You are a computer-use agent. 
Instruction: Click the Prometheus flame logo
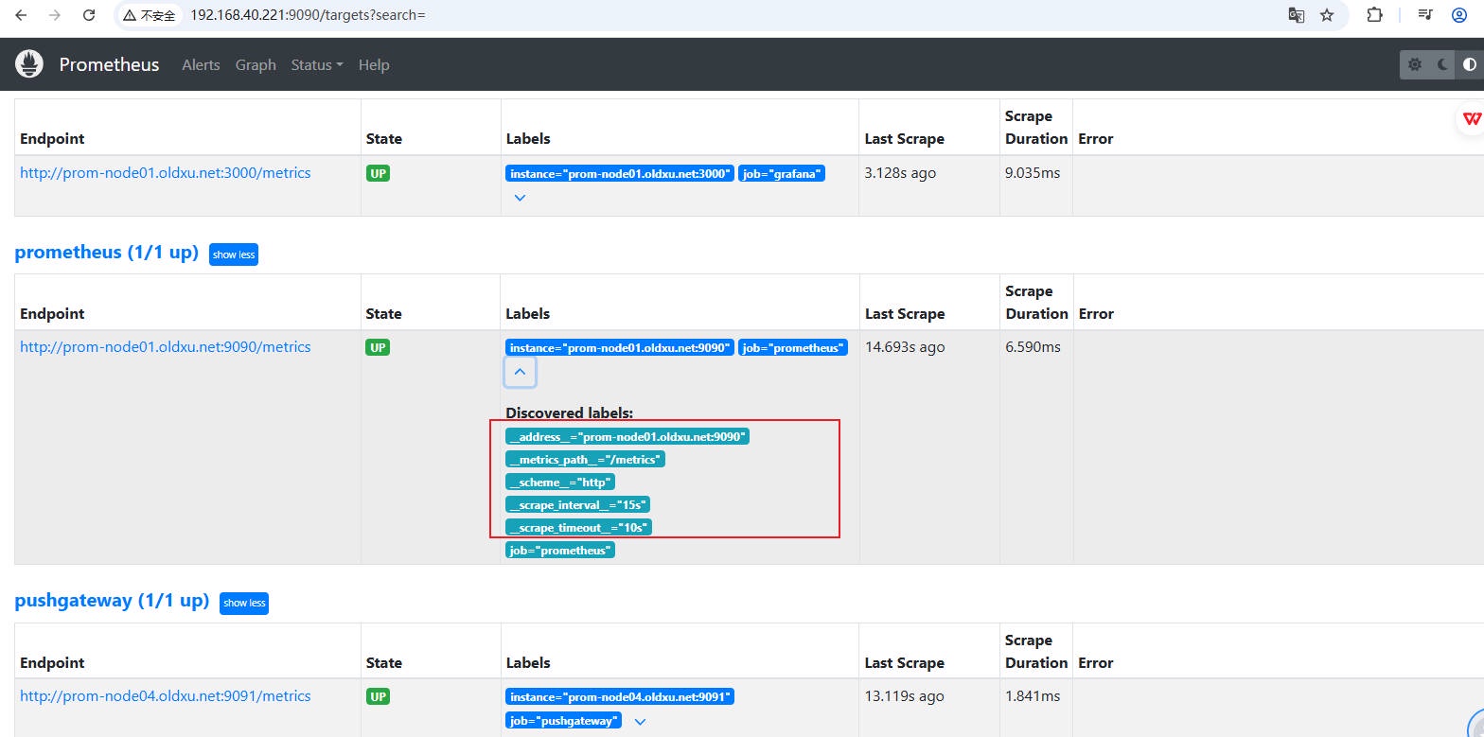click(29, 64)
